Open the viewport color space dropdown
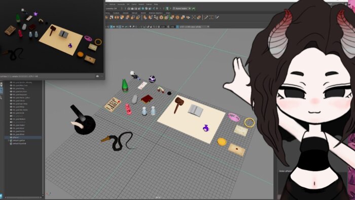 pyautogui.click(x=194, y=27)
